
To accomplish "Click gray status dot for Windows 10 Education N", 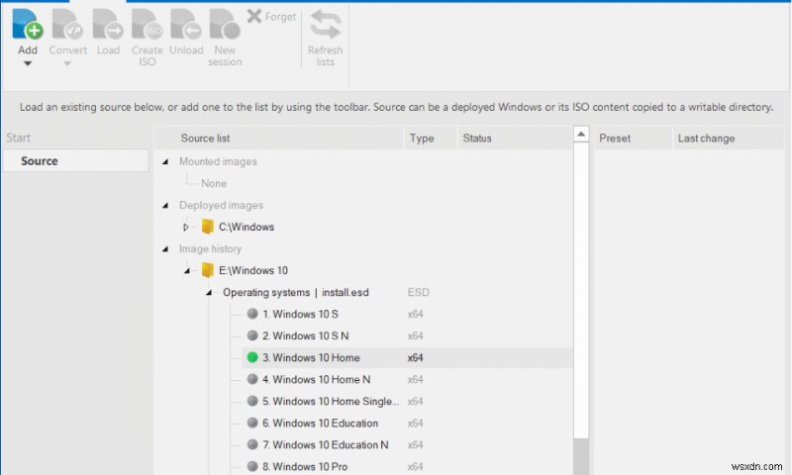I will [x=252, y=444].
